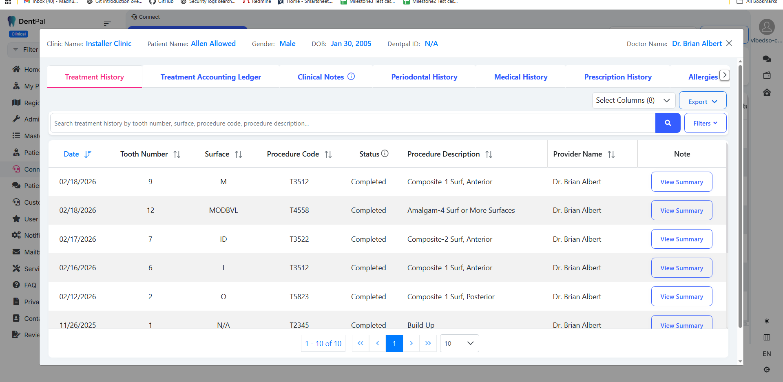The height and width of the screenshot is (382, 783).
Task: Toggle sort on Procedure Code column
Action: pyautogui.click(x=328, y=154)
